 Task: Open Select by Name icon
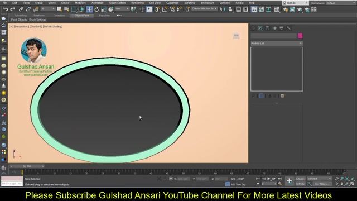(x=66, y=9)
